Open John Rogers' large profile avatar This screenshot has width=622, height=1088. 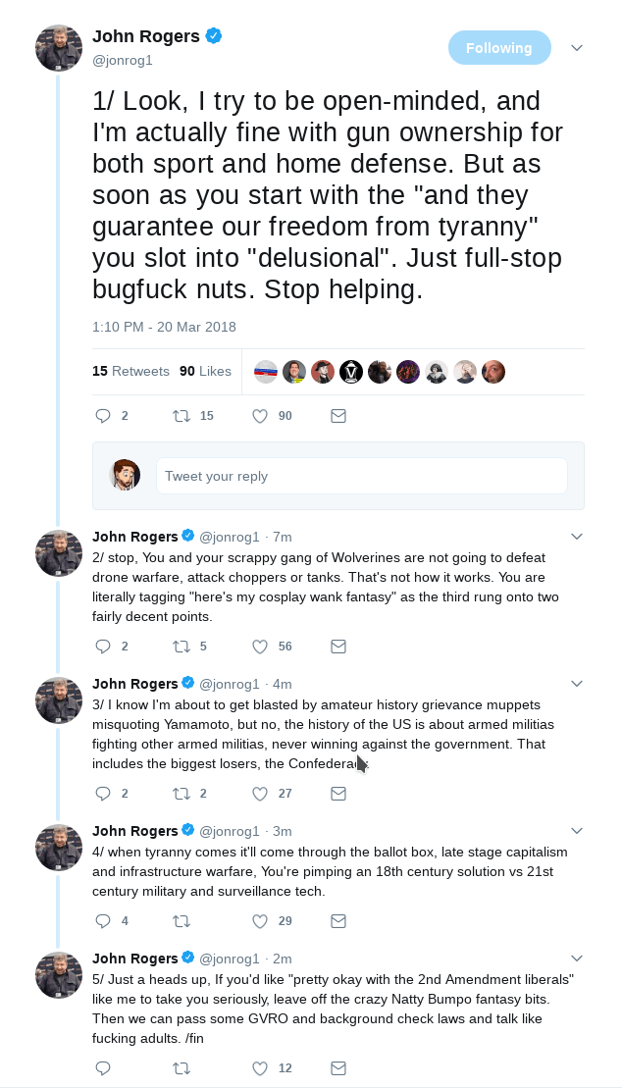(59, 47)
